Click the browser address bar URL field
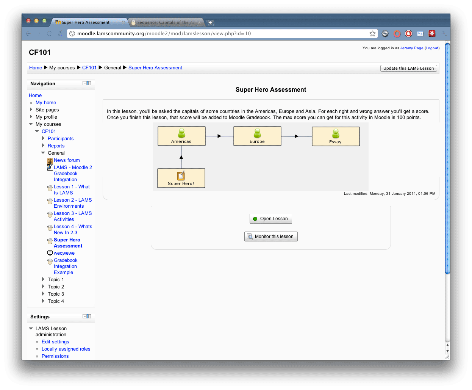 [220, 34]
